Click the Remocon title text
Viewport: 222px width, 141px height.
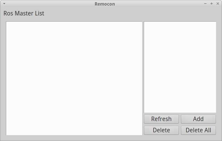click(105, 4)
